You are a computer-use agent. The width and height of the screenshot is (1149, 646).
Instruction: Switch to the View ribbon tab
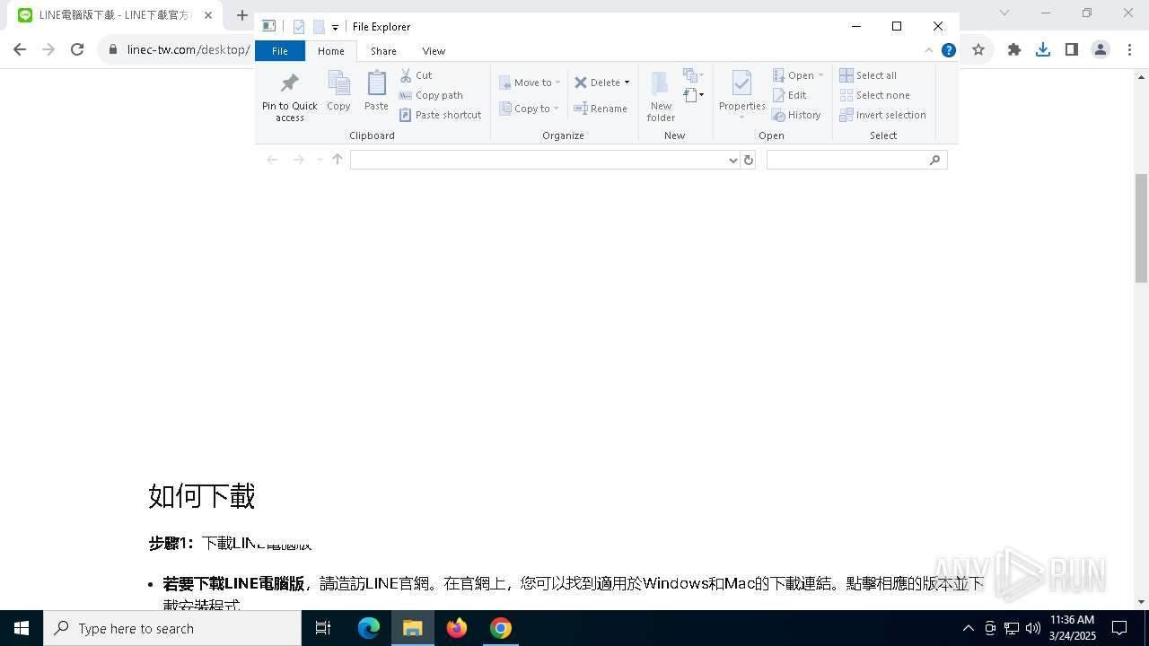point(434,51)
